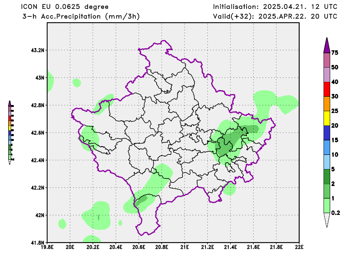Click the light green 0.2–1 swatch on the large colorbar

click(327, 206)
